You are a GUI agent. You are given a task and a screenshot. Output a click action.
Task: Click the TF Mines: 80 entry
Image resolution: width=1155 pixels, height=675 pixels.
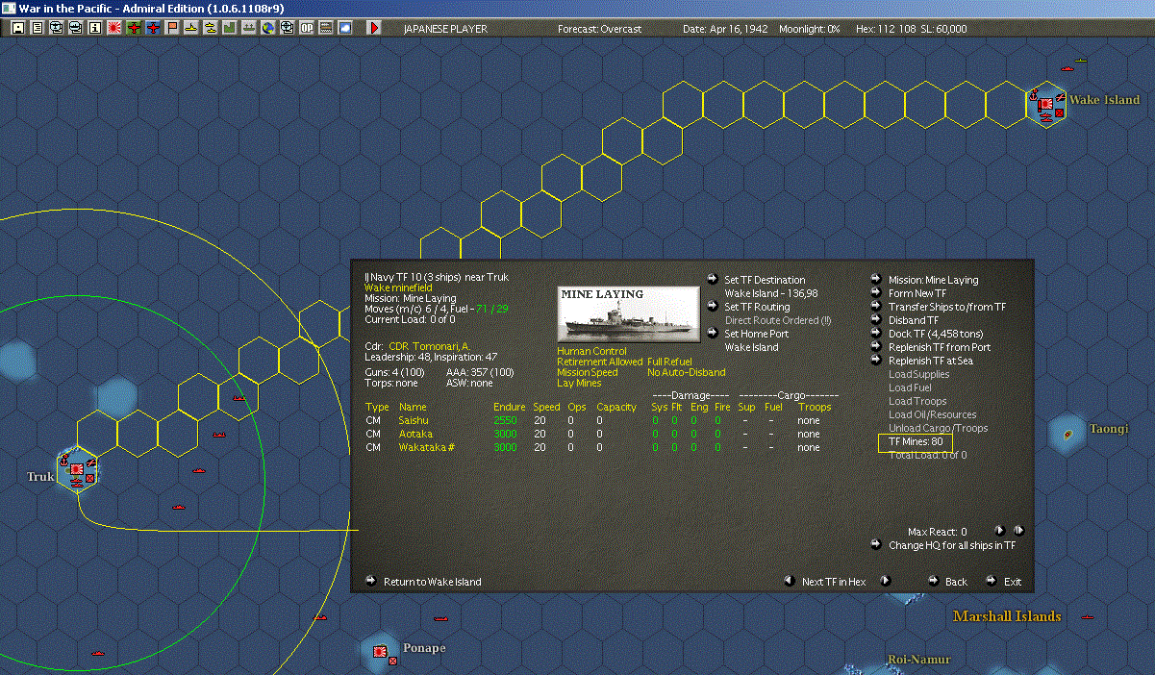(x=916, y=441)
